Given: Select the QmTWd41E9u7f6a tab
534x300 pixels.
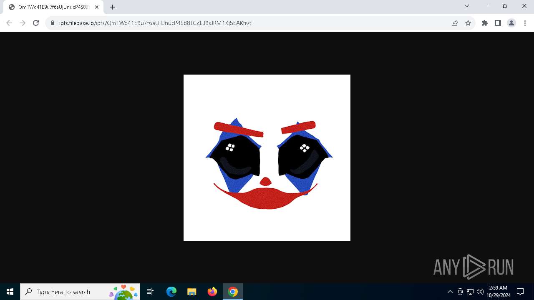Looking at the screenshot, I should tap(53, 7).
